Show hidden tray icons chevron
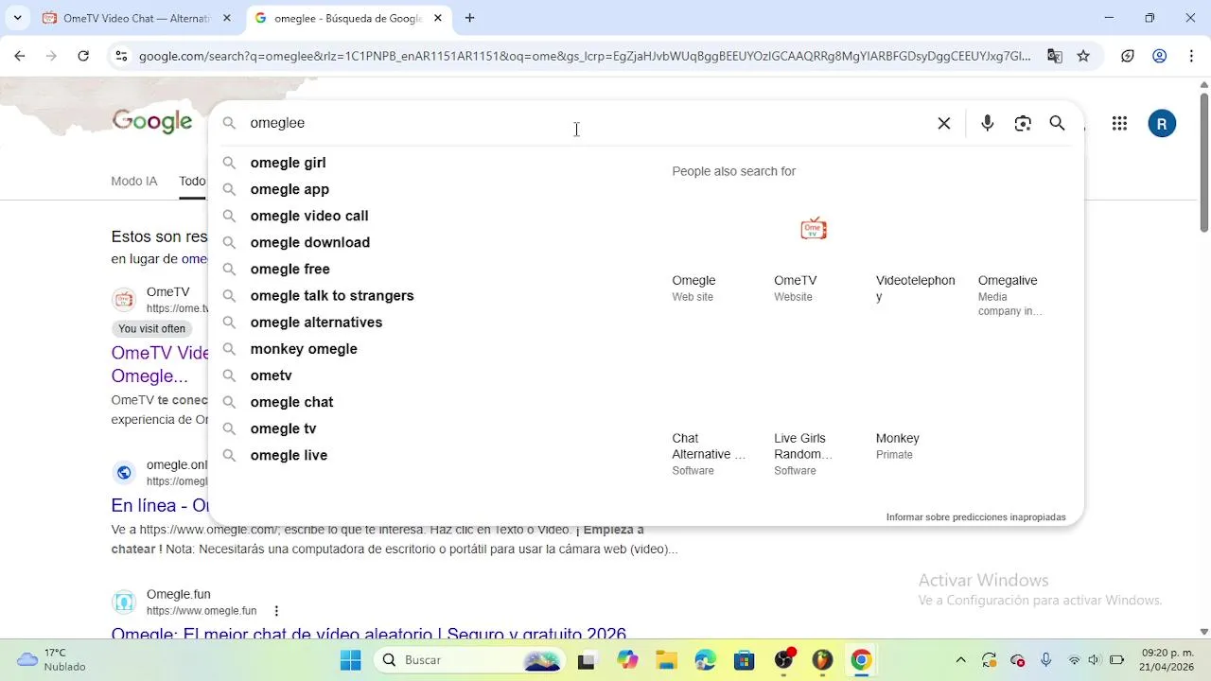This screenshot has height=681, width=1211. tap(960, 660)
